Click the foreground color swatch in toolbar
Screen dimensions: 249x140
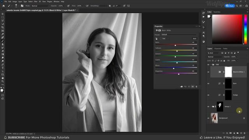2,90
